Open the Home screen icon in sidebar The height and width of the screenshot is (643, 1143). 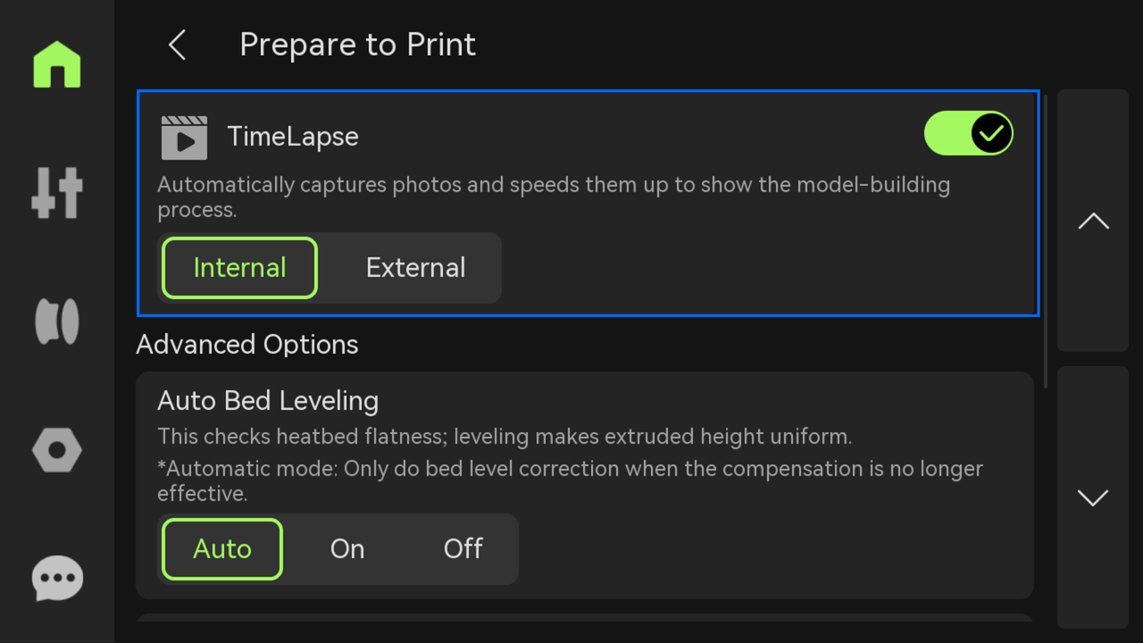coord(57,64)
